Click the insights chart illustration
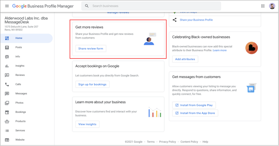This screenshot has height=146, width=279. coord(155,112)
